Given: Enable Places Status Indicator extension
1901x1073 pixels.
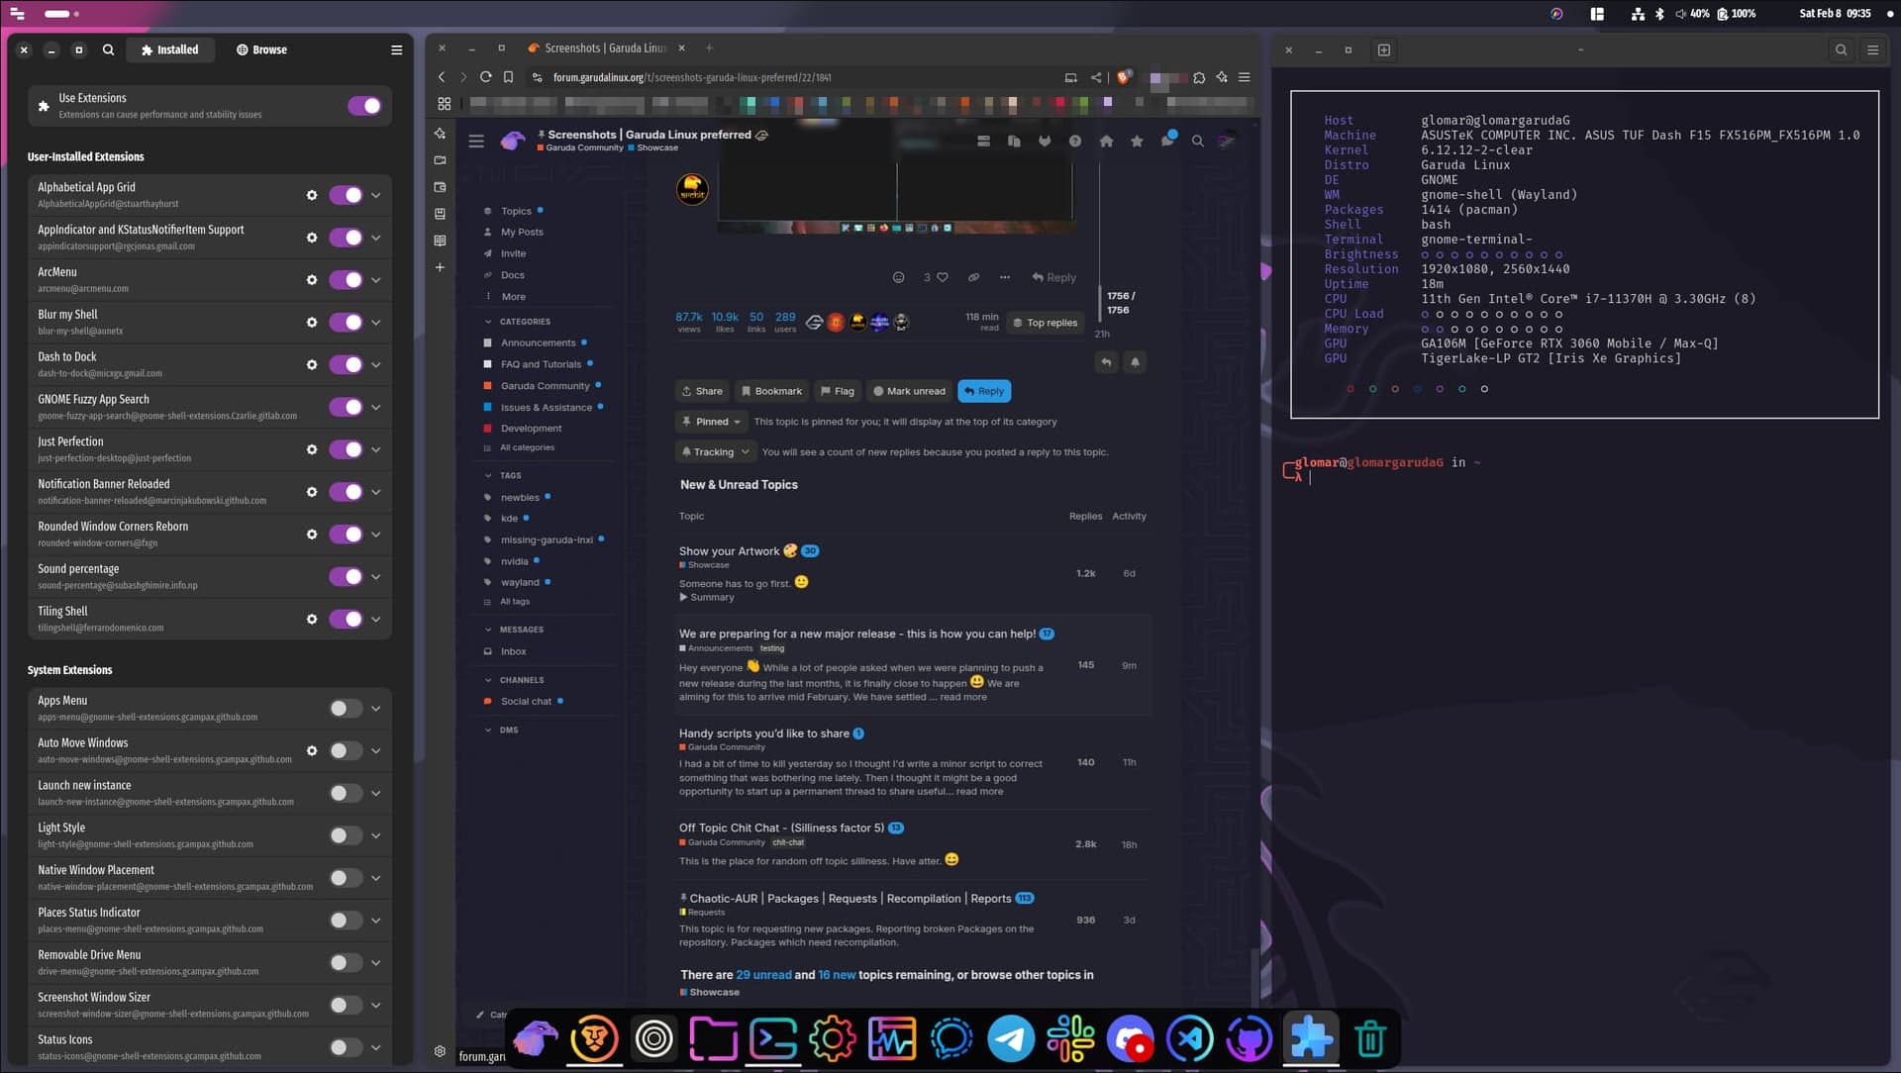Looking at the screenshot, I should pos(346,920).
